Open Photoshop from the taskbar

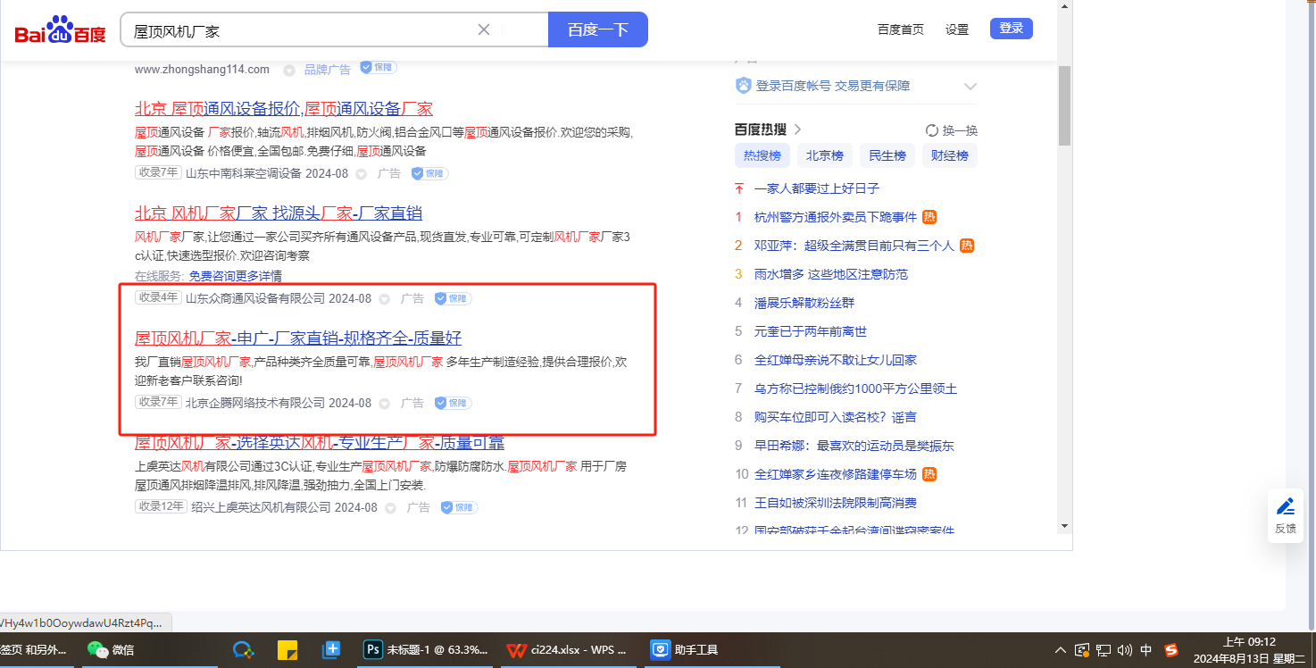pos(427,650)
